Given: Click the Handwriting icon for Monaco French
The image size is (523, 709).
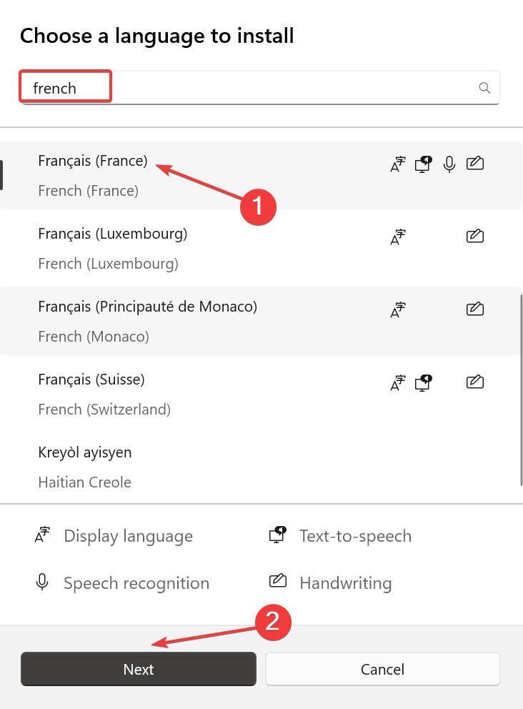Looking at the screenshot, I should tap(475, 309).
